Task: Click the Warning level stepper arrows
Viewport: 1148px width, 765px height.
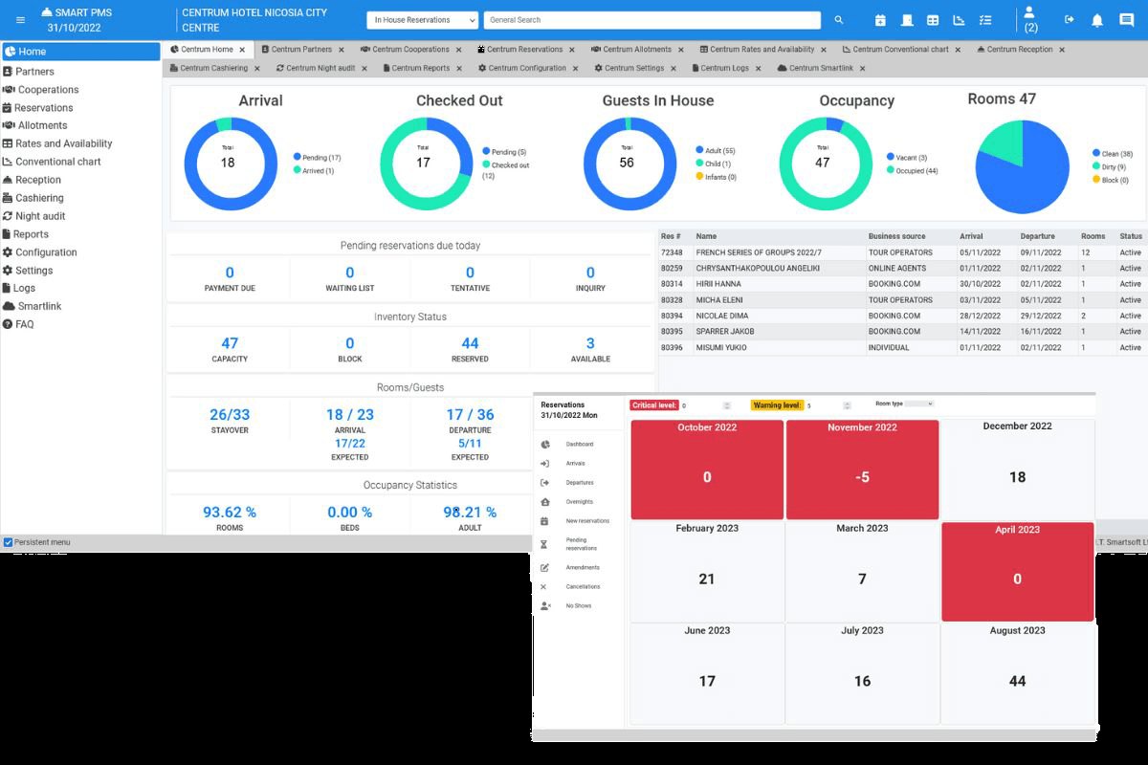Action: (848, 405)
